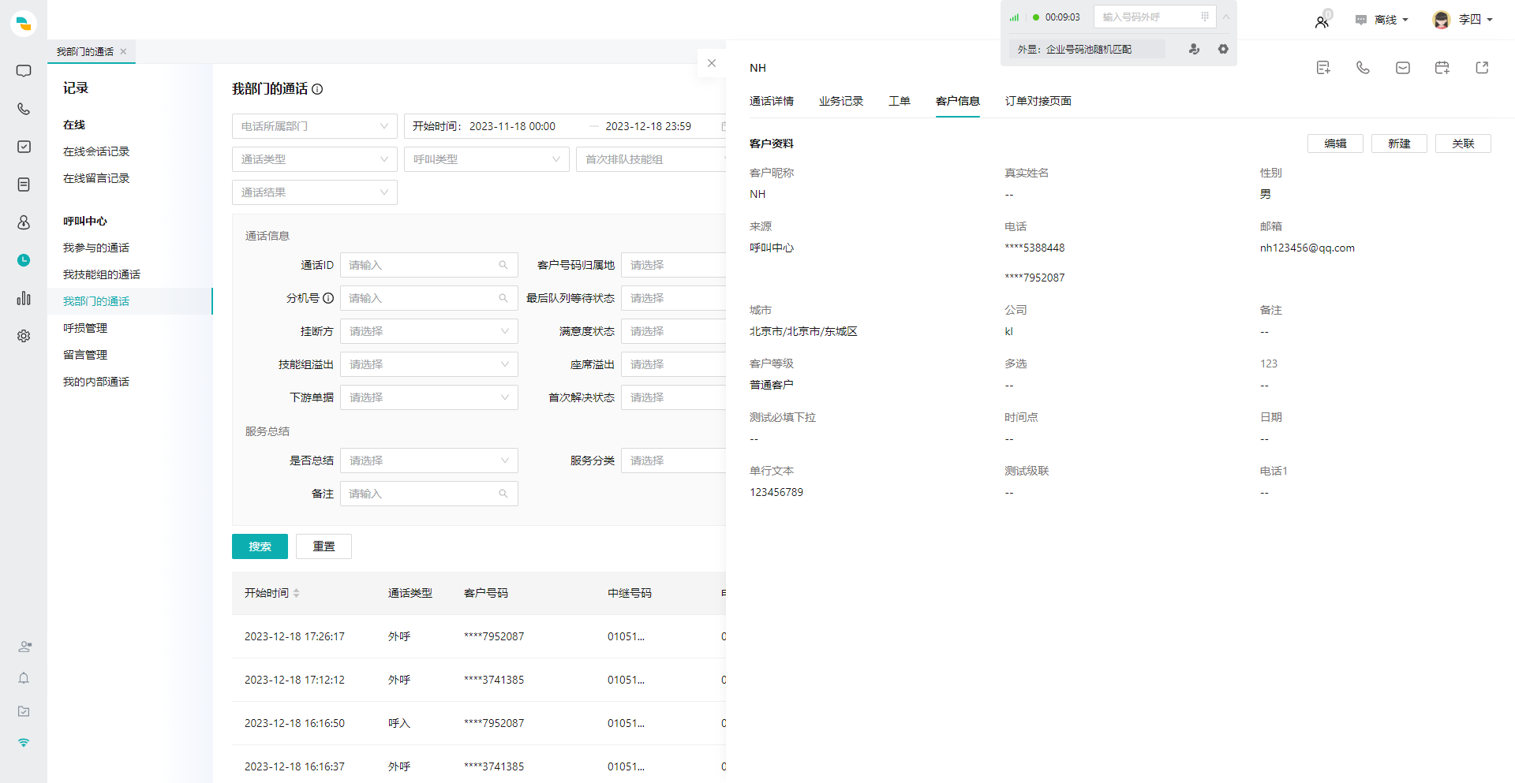Open 我的内部通话 in records menu
1515x783 pixels.
pyautogui.click(x=96, y=382)
